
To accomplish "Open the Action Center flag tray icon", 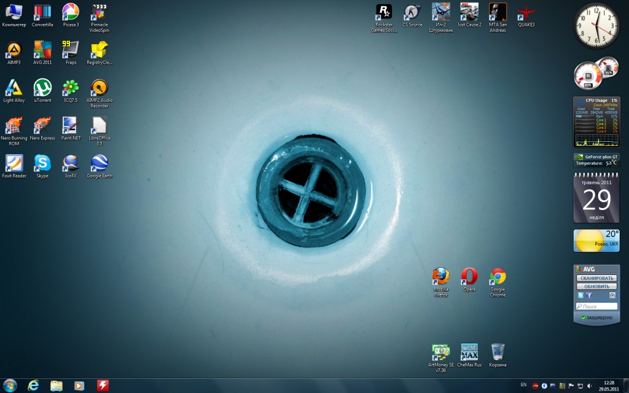I will (x=571, y=386).
